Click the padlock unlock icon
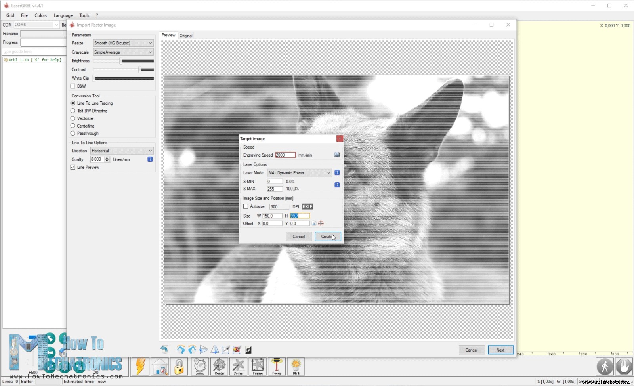The width and height of the screenshot is (634, 386). [179, 367]
